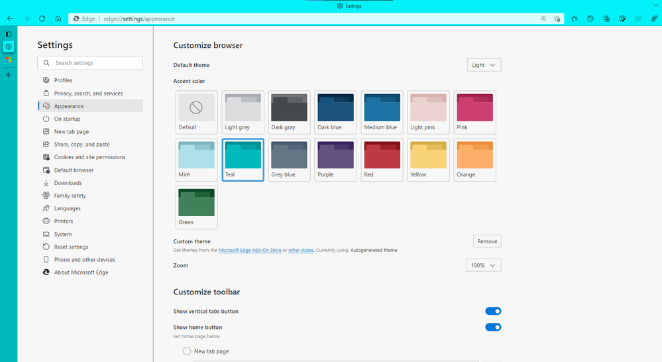This screenshot has width=662, height=362.
Task: Click the Search settings field
Action: [x=90, y=63]
